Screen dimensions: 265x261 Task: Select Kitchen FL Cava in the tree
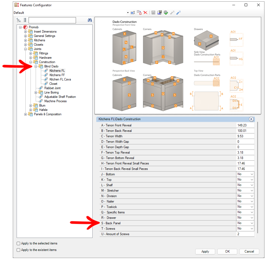(60, 79)
